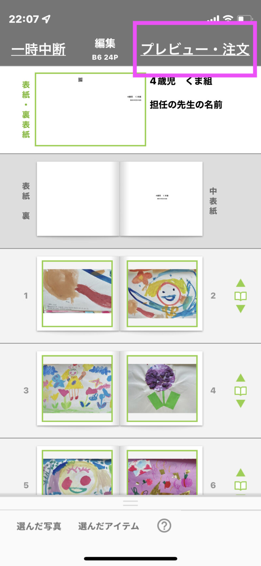The image size is (261, 566).
Task: Open プレビュー・注文 link
Action: (x=195, y=49)
